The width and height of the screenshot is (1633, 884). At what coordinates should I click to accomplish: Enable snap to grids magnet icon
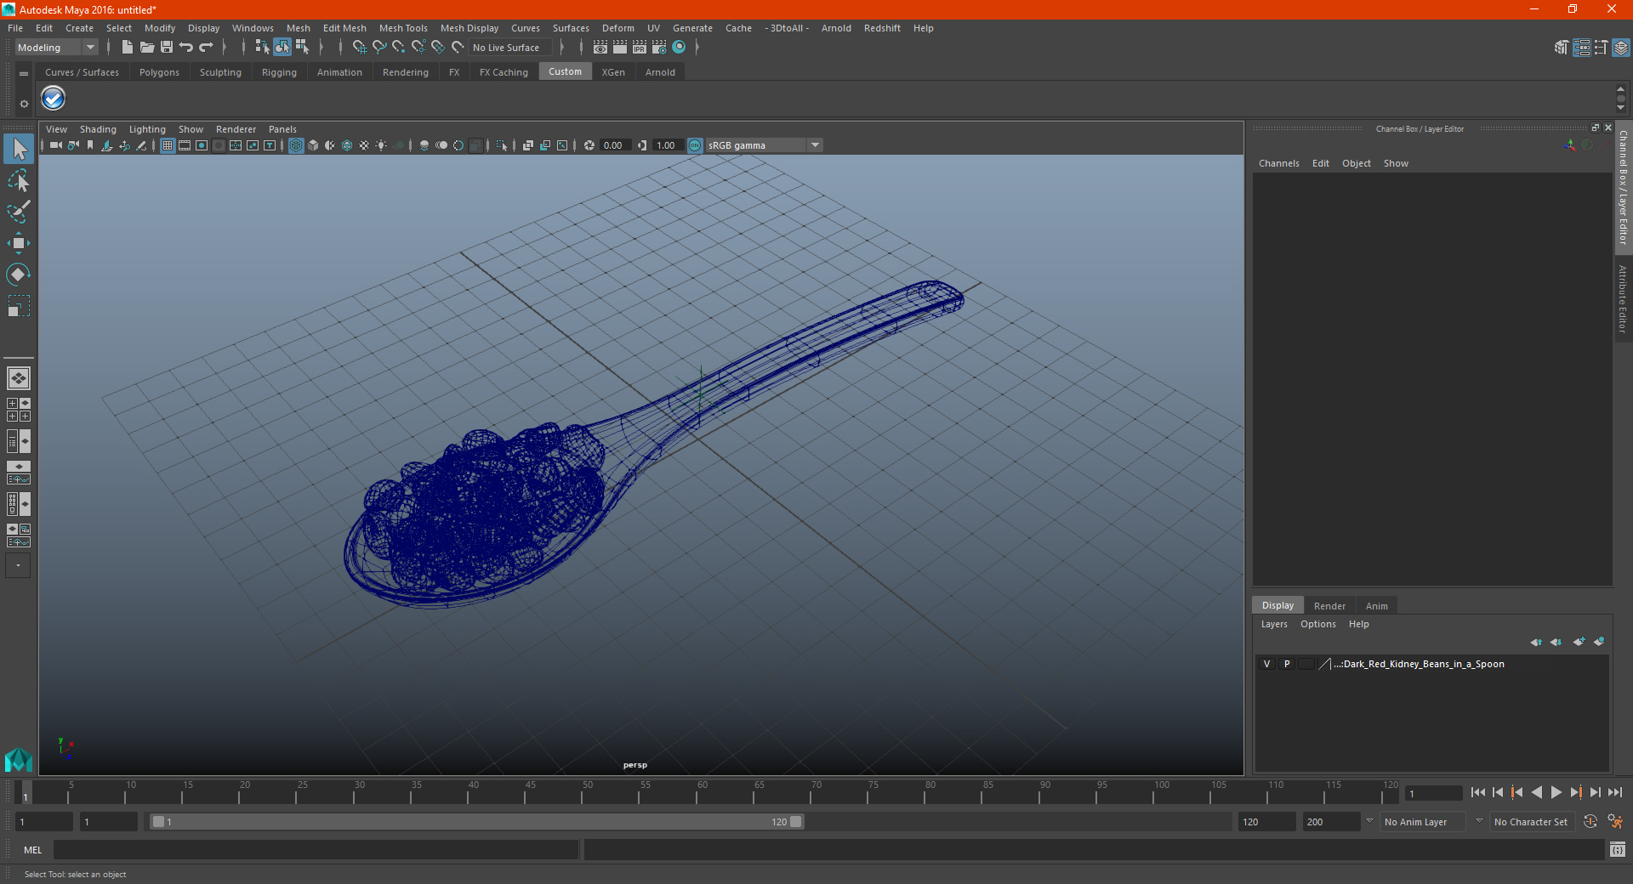click(x=360, y=48)
